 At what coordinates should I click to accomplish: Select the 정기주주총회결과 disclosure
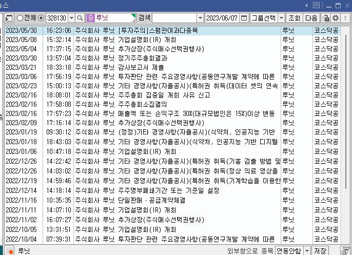coord(172,58)
